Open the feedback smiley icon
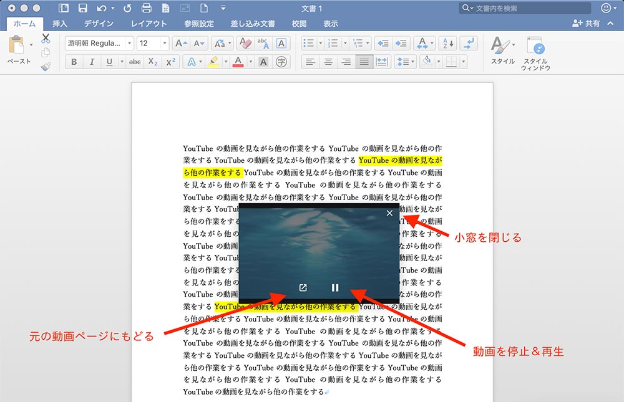 606,8
